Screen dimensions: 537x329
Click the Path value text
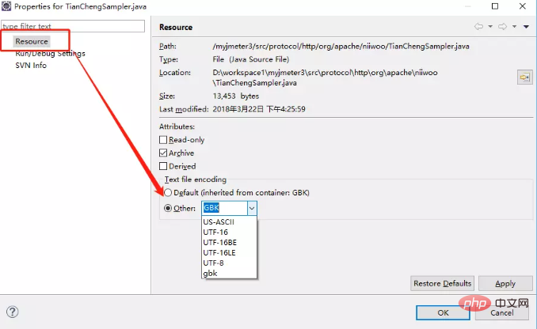[x=341, y=46]
